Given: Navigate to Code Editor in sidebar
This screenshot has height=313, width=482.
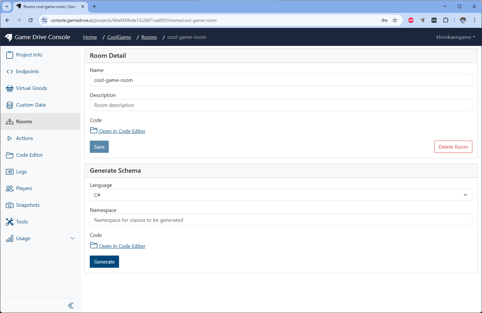Looking at the screenshot, I should [29, 155].
